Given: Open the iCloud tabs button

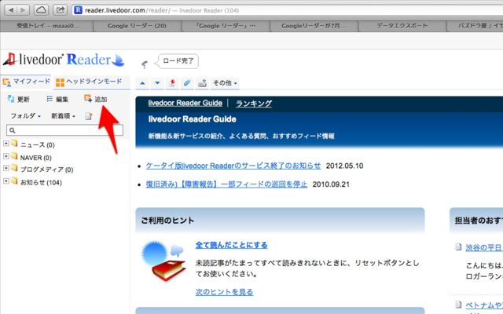Looking at the screenshot, I should pyautogui.click(x=41, y=10).
